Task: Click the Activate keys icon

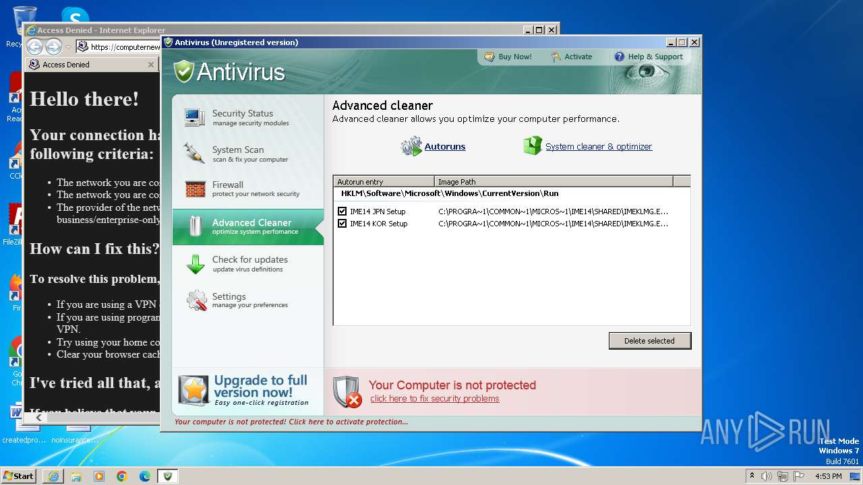Action: pyautogui.click(x=556, y=57)
